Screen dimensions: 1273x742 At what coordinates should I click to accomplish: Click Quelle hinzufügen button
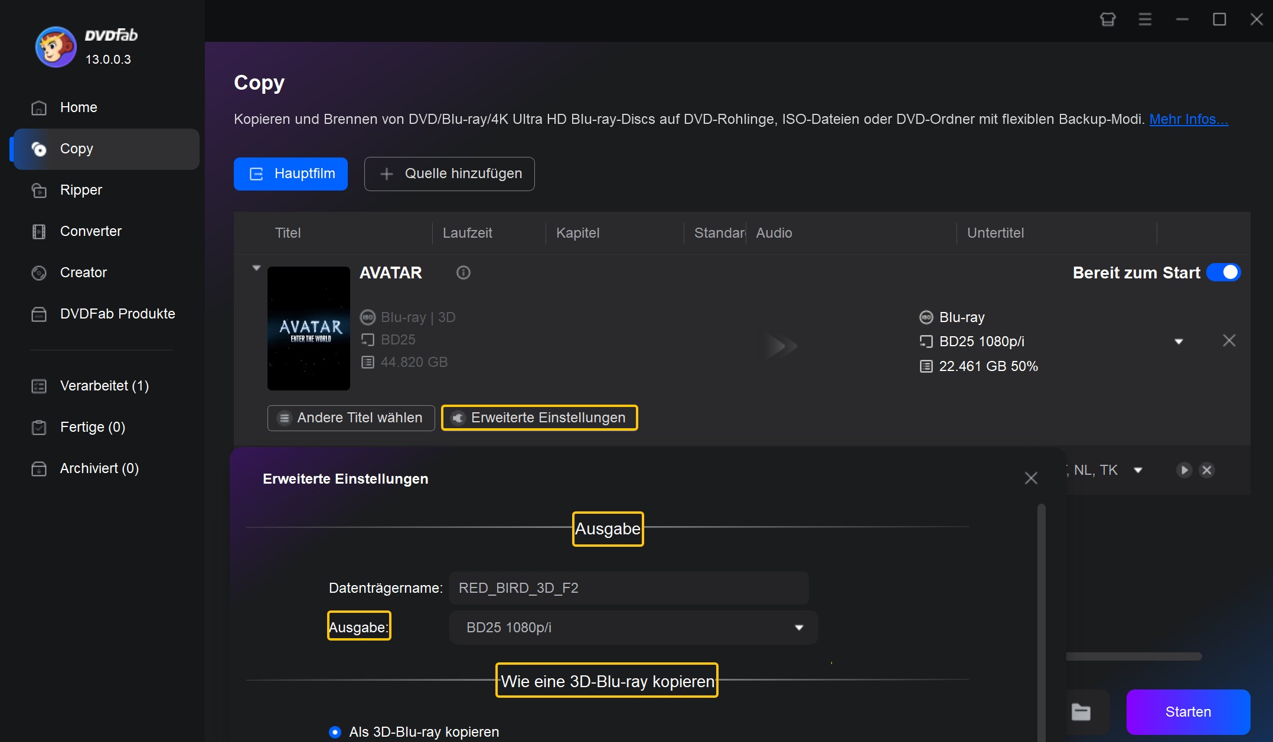click(x=450, y=173)
